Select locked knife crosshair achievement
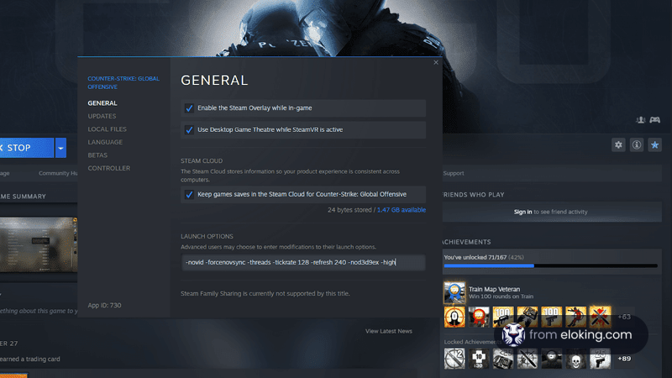672x378 pixels. 528,359
